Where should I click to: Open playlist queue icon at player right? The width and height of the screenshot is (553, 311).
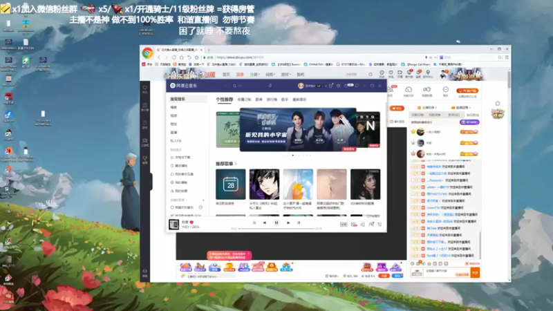(x=379, y=224)
